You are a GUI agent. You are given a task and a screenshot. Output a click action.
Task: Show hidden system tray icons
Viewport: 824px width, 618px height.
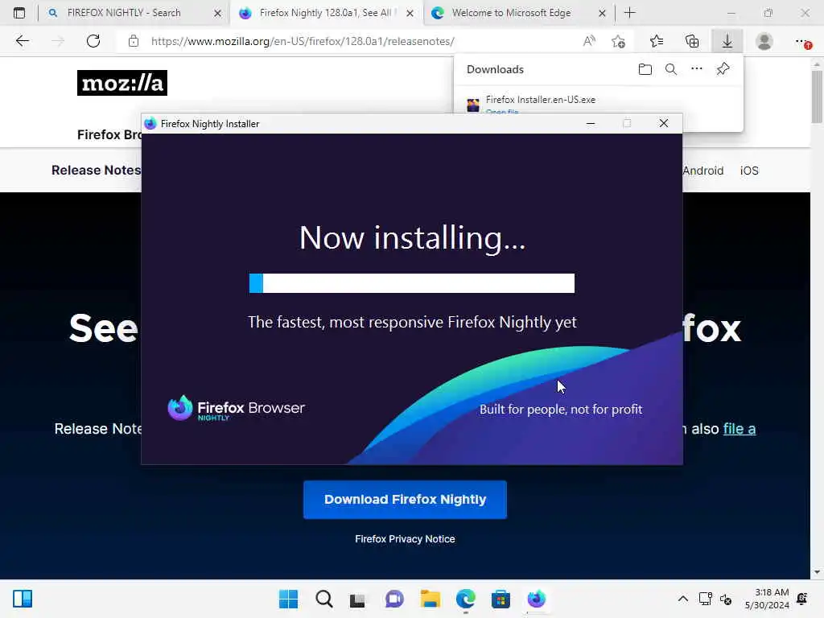[x=682, y=599]
